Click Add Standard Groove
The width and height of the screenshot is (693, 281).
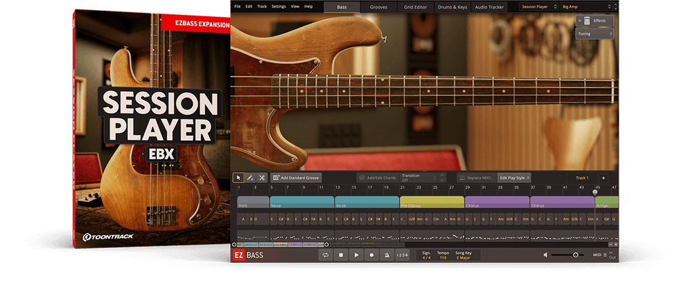click(x=296, y=178)
